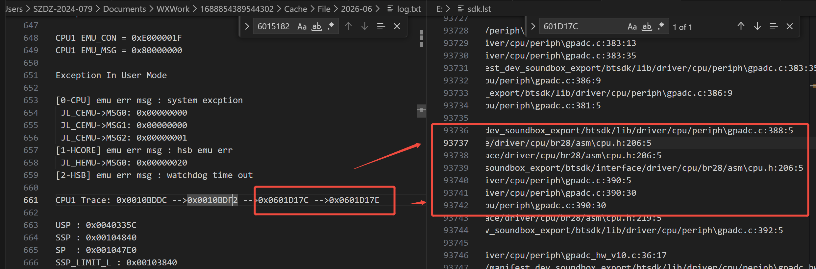Toggle Match Whole Word in log.txt find widget
This screenshot has width=816, height=269.
317,26
